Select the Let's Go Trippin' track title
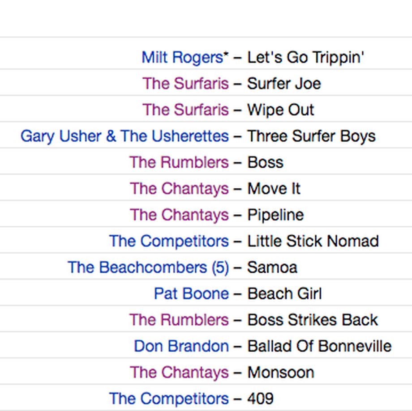This screenshot has width=412, height=411. [x=305, y=57]
